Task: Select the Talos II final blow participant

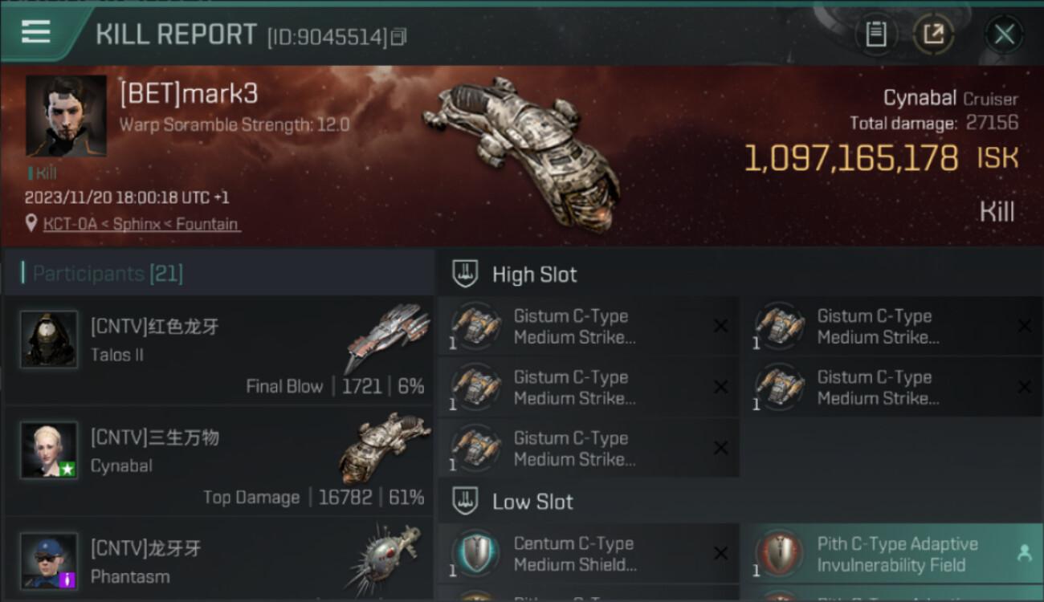Action: [x=218, y=350]
